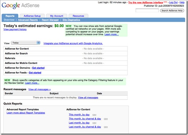Screen dimensions: 188x135
Task: Open Last month, by channel & day report
Action: pyautogui.click(x=85, y=127)
